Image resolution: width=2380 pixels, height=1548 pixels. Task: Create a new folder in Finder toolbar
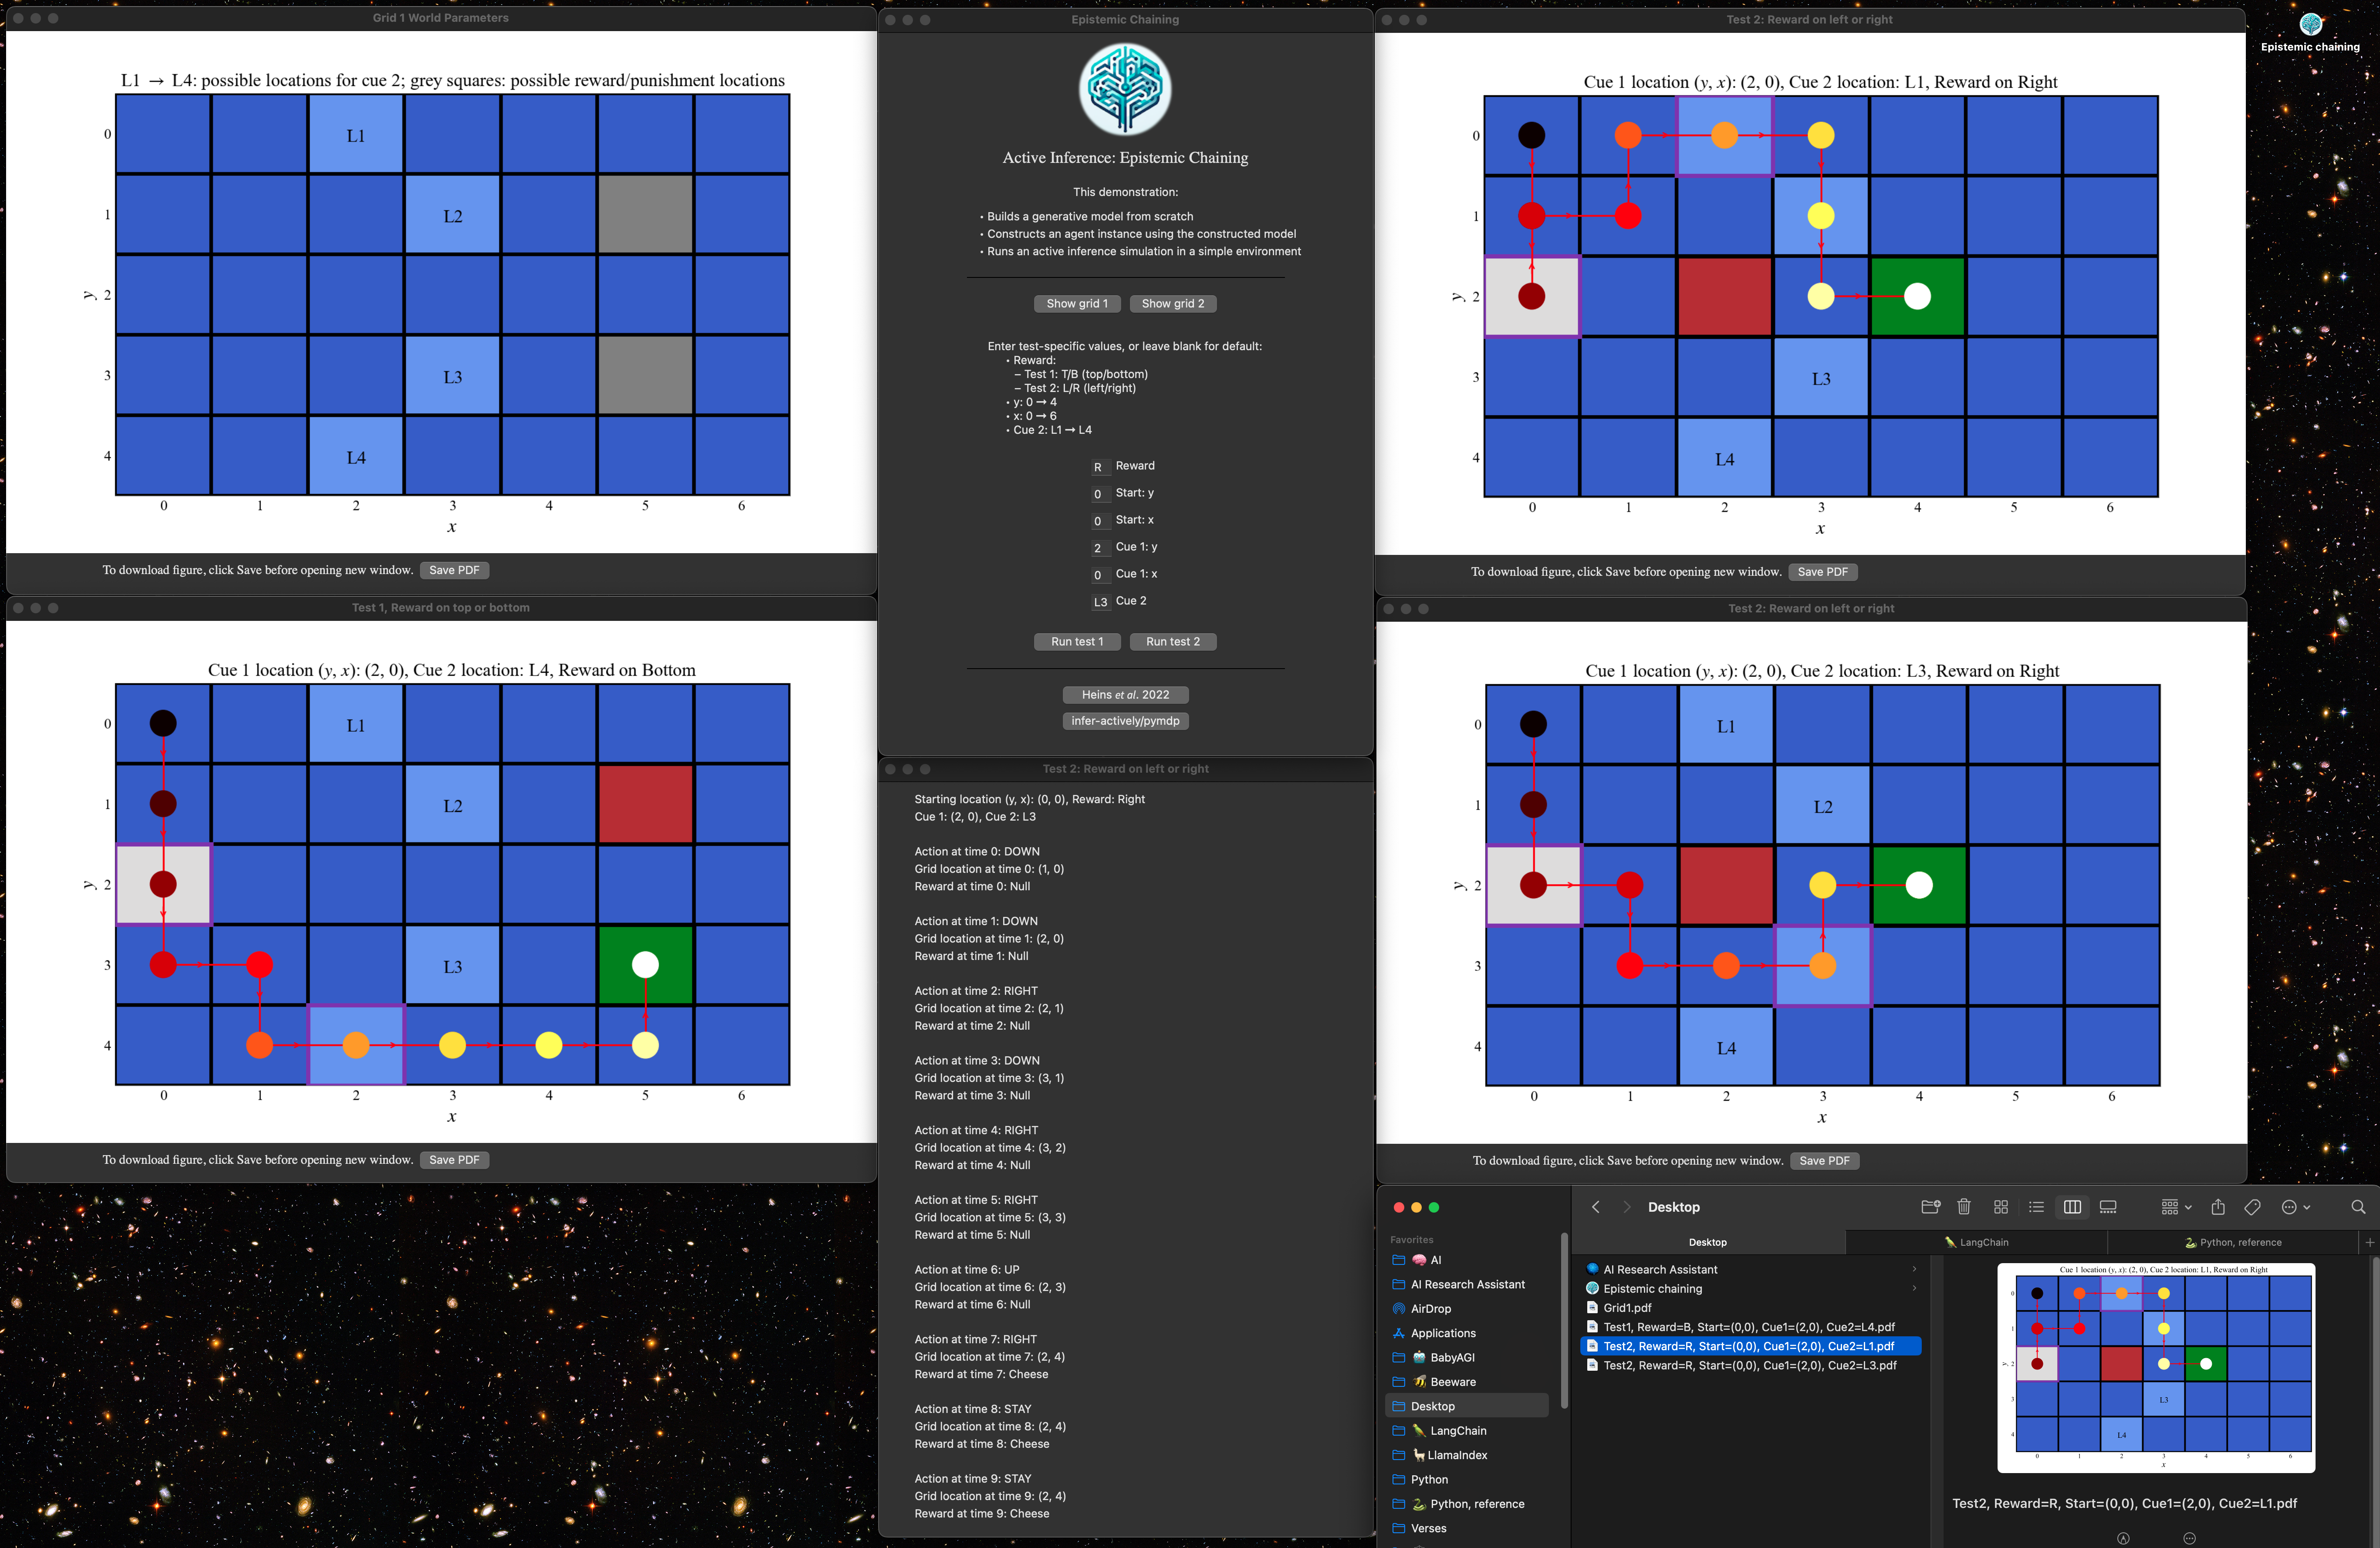point(1930,1207)
